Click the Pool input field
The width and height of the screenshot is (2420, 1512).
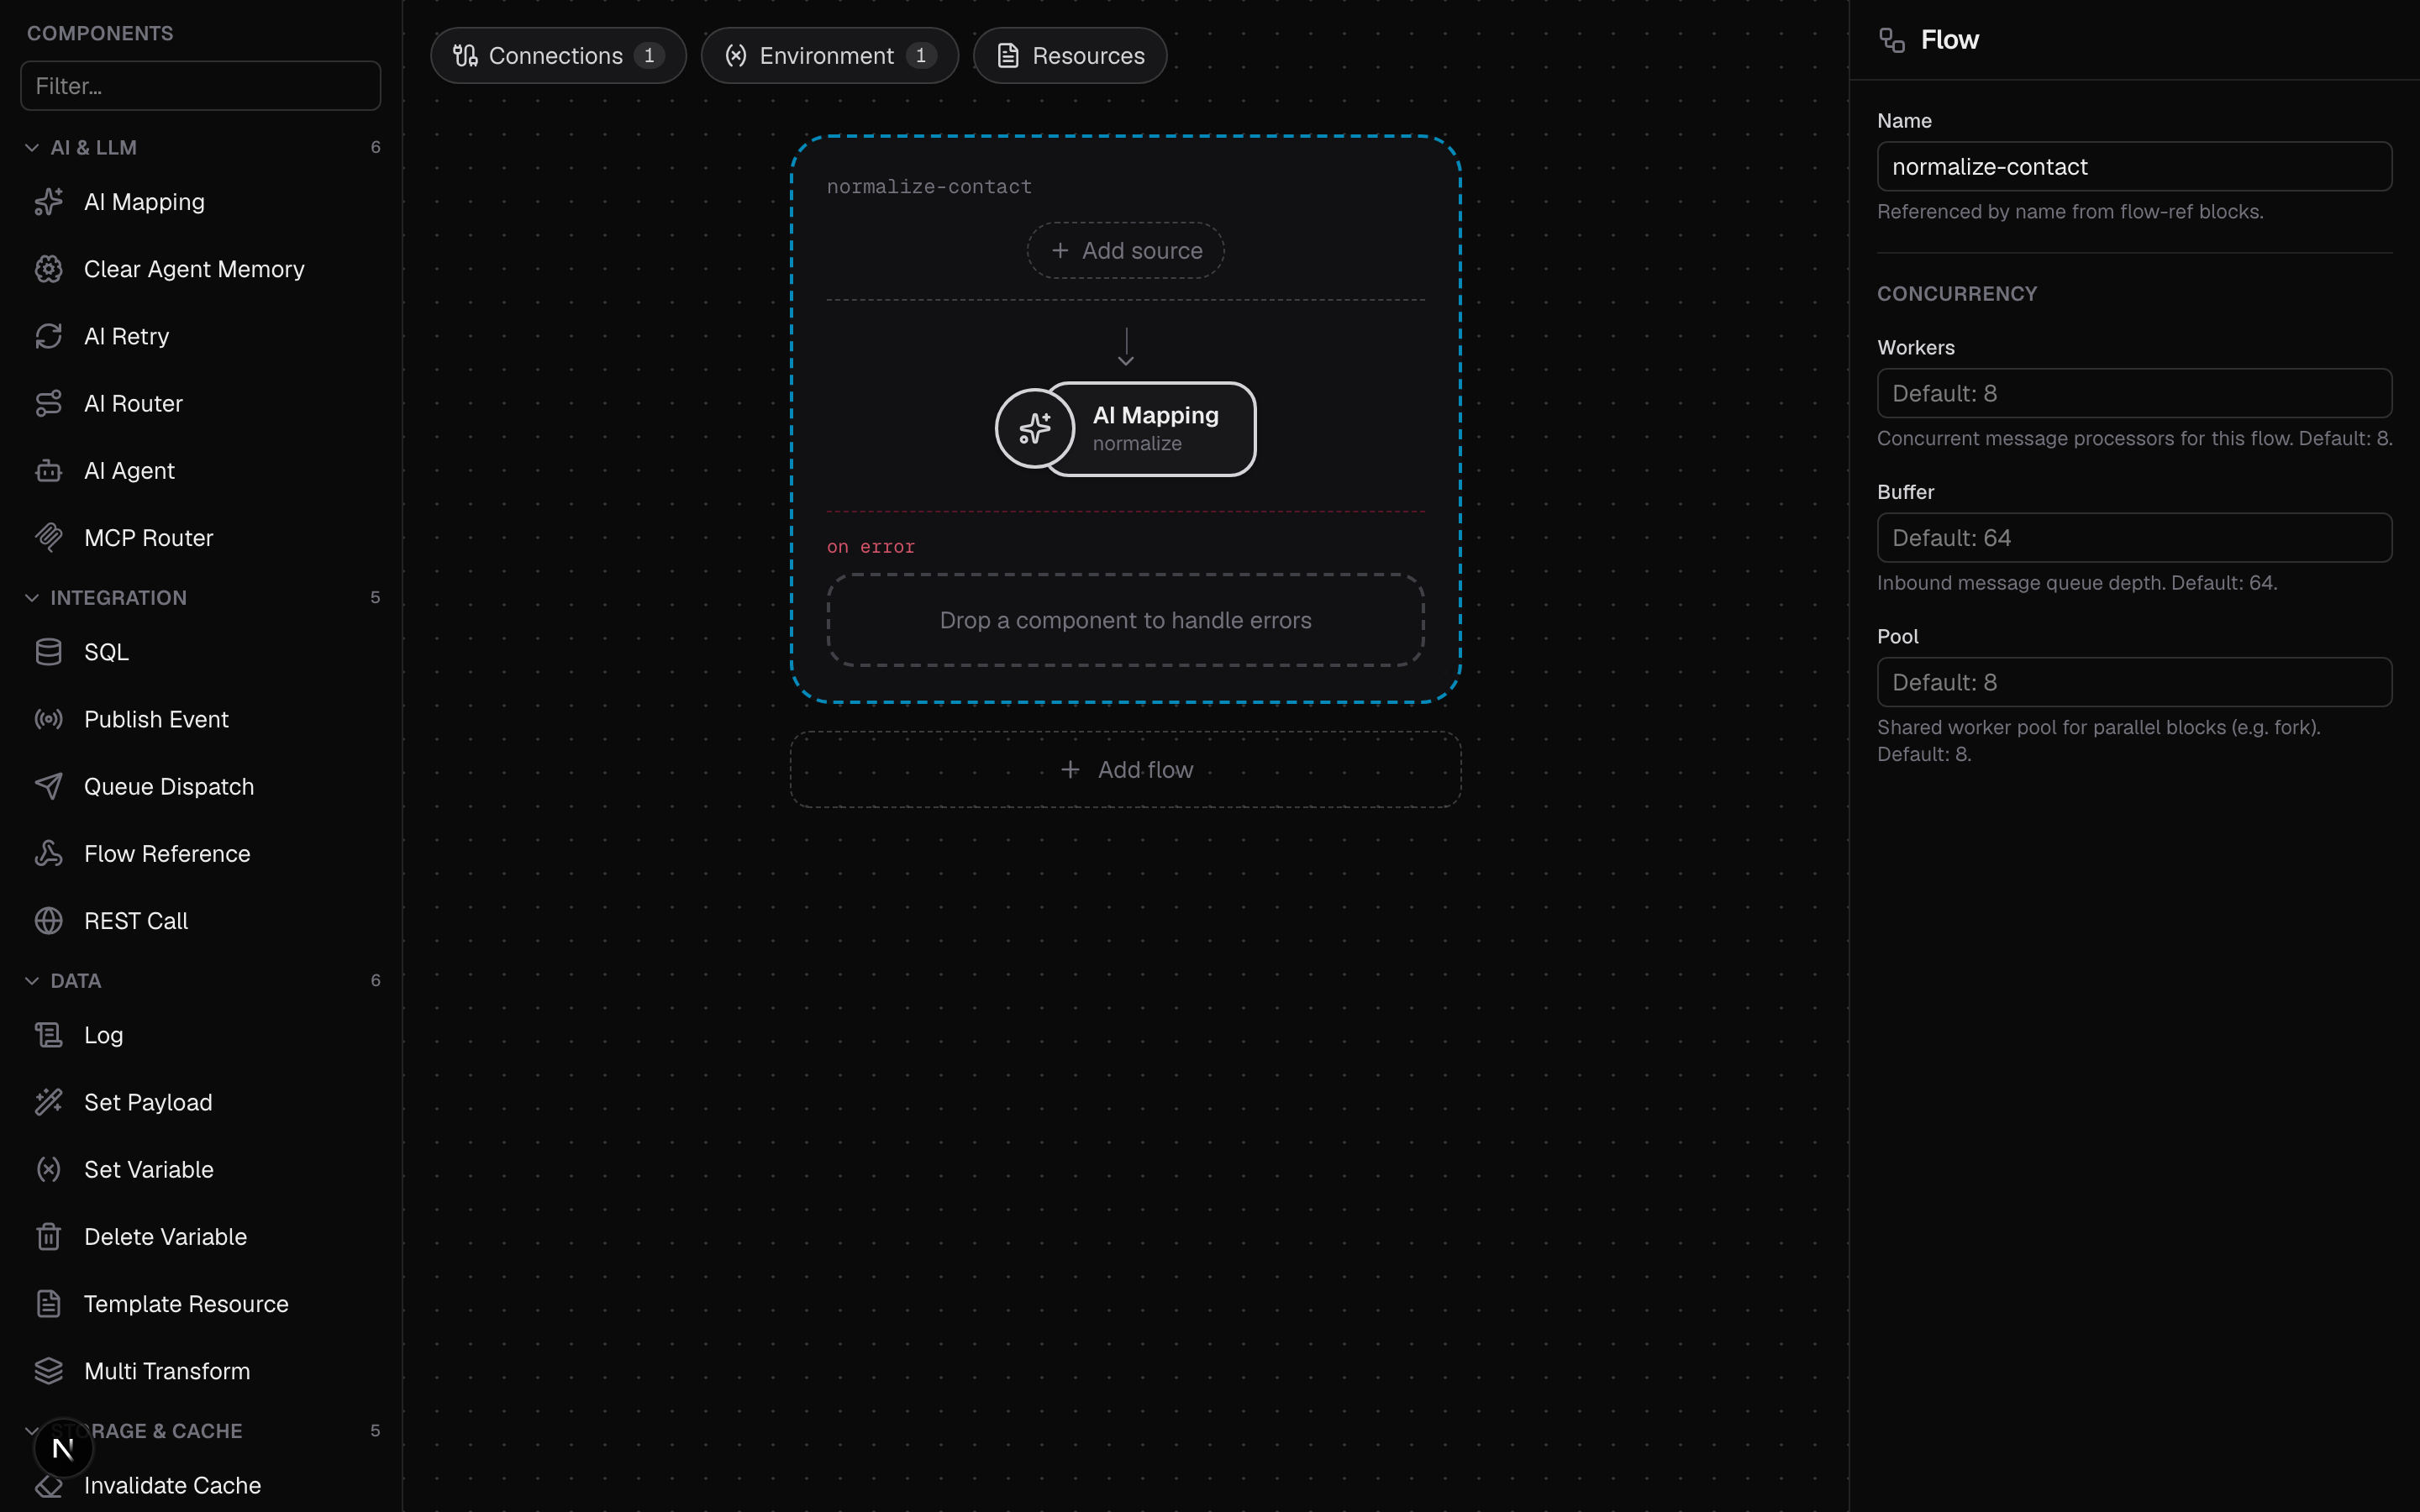2134,682
